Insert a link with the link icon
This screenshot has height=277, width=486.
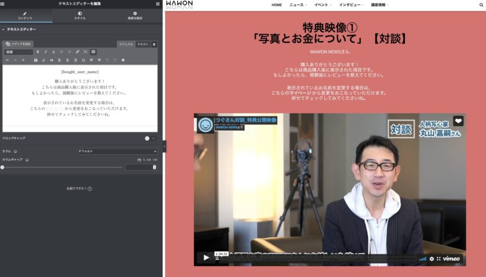pos(78,52)
